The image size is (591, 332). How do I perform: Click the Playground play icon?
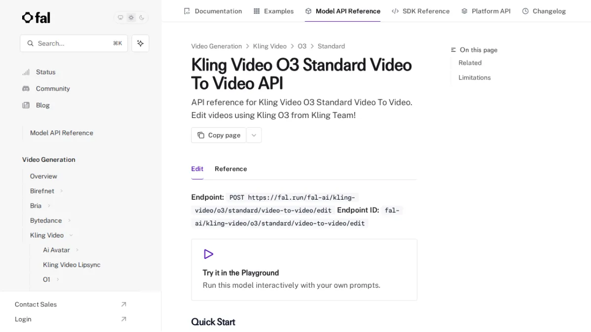(x=208, y=254)
